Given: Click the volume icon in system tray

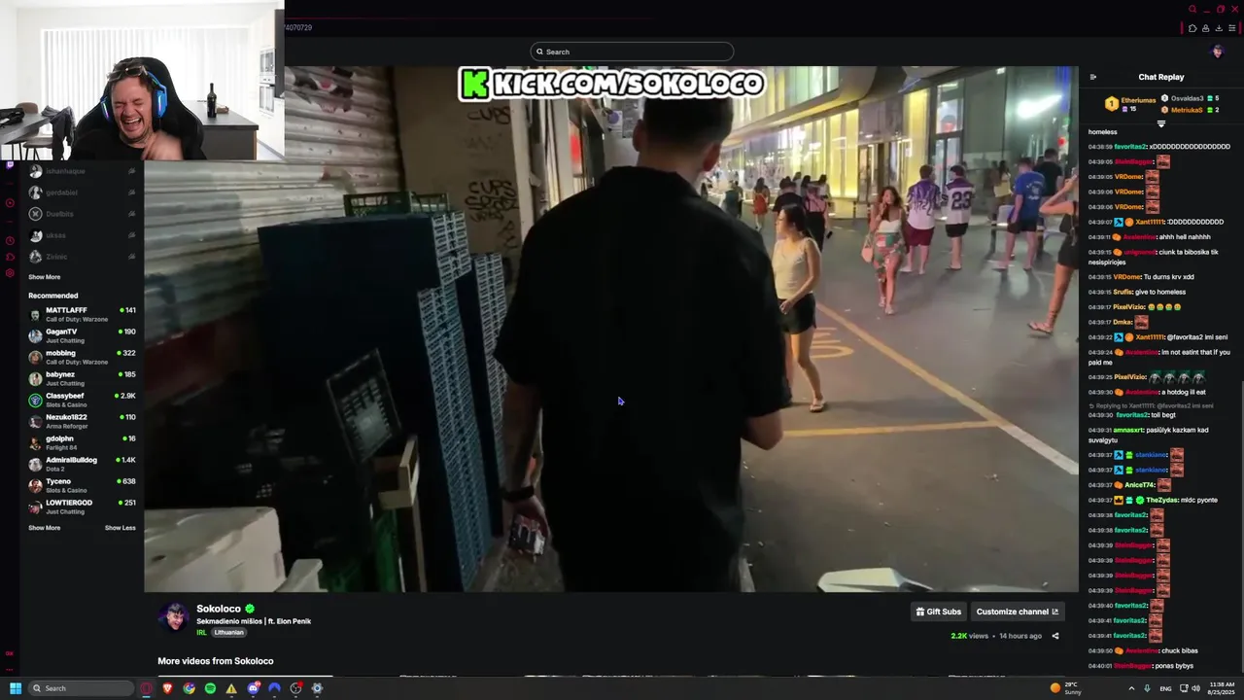Looking at the screenshot, I should tap(1197, 688).
